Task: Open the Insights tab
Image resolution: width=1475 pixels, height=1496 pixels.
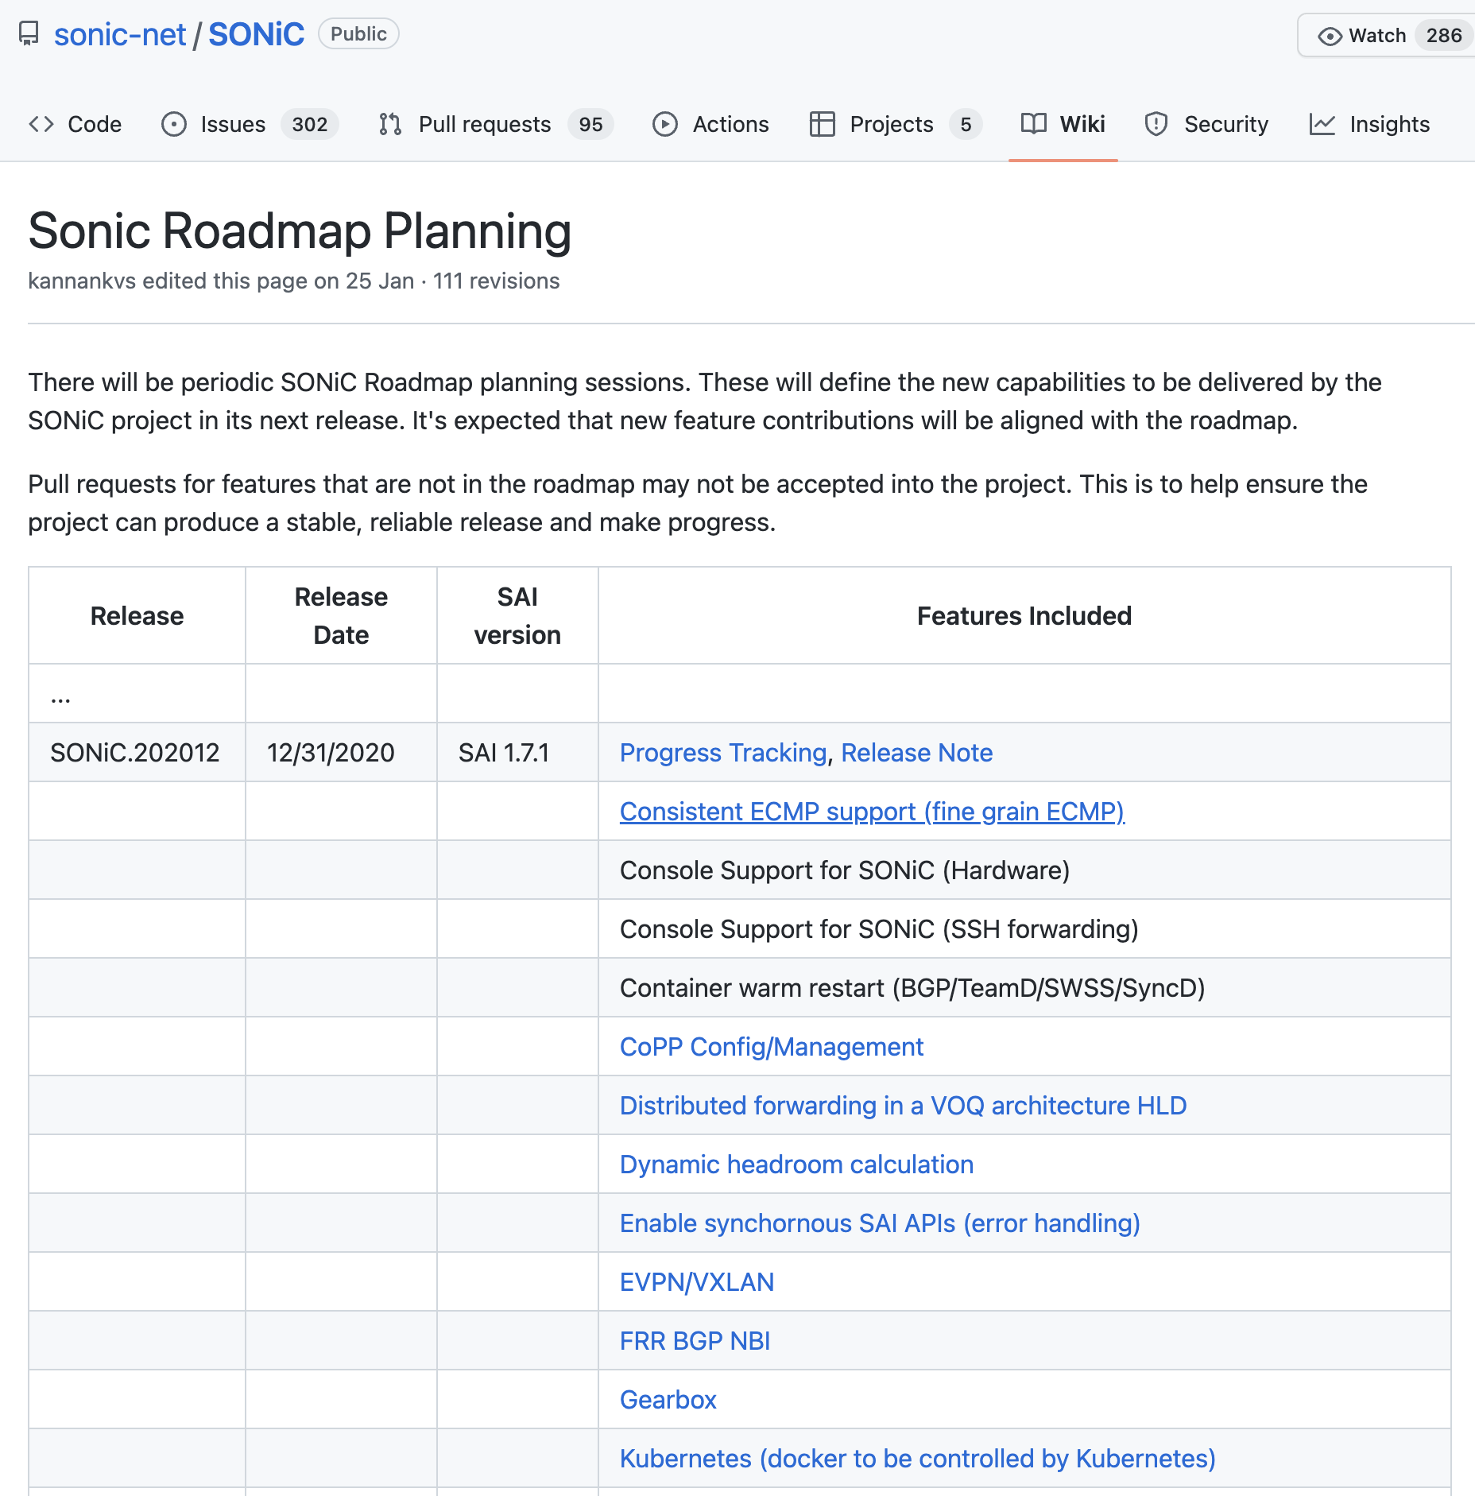Action: (x=1370, y=124)
